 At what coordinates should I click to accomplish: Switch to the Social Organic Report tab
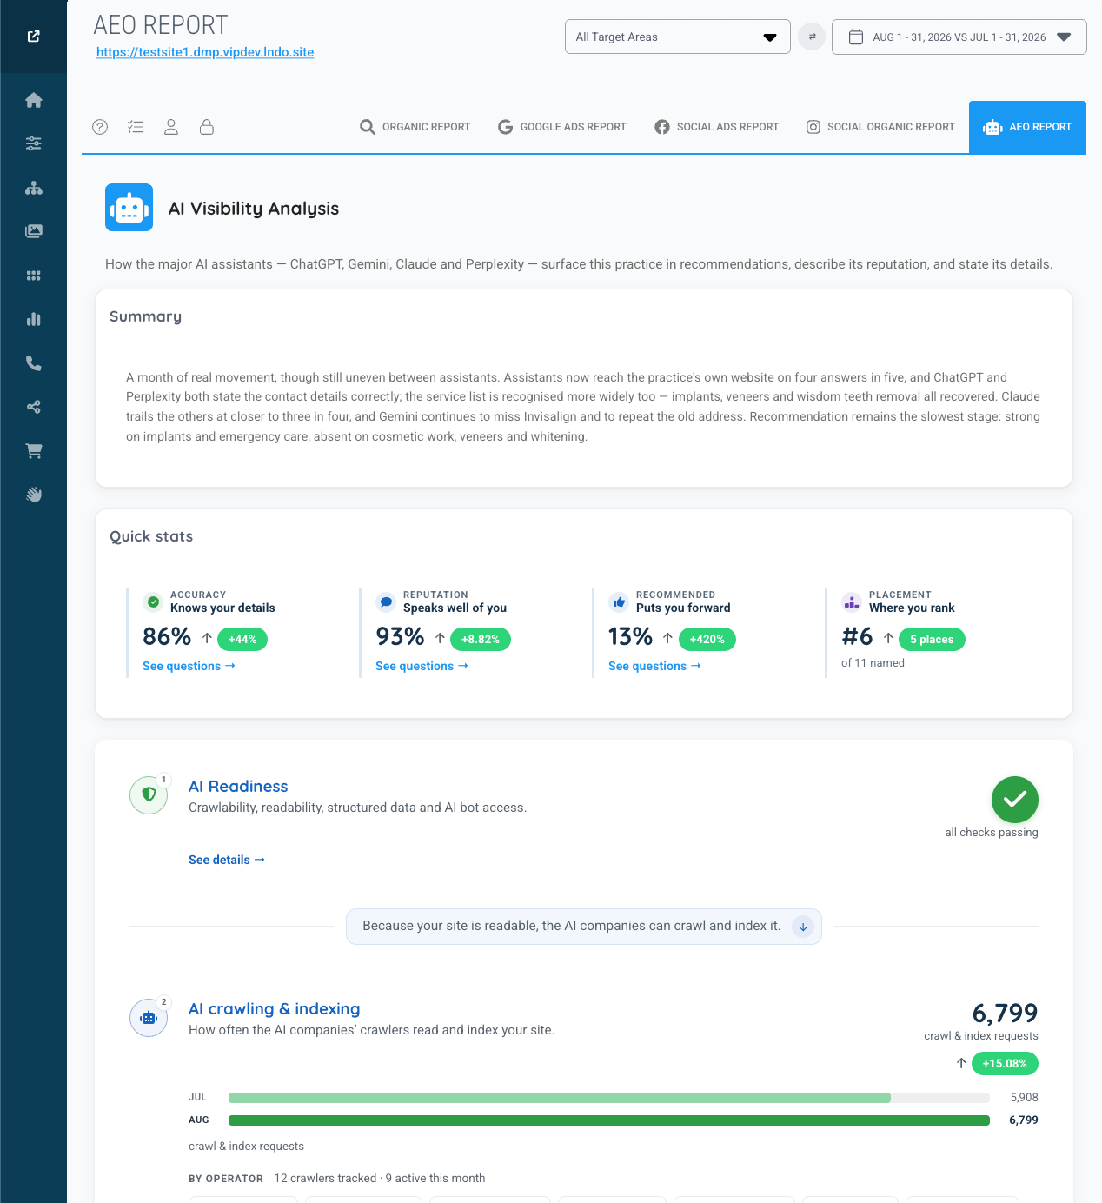pyautogui.click(x=880, y=127)
